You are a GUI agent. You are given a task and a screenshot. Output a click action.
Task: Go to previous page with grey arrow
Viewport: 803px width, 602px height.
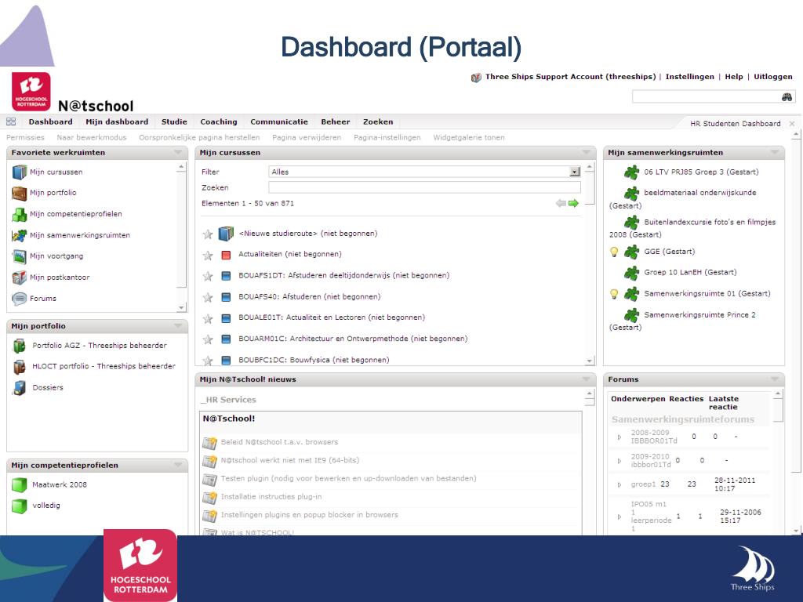561,204
